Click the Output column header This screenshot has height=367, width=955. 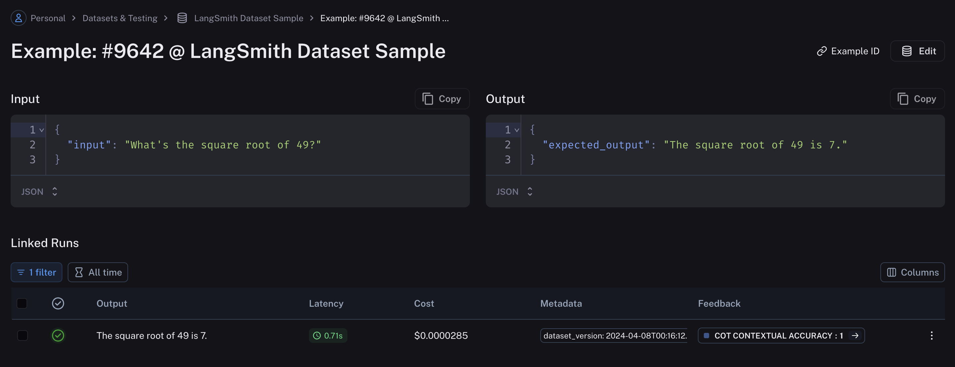point(111,303)
